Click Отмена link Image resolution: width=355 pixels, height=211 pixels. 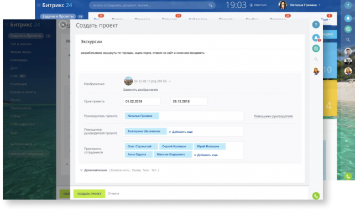[x=113, y=193]
